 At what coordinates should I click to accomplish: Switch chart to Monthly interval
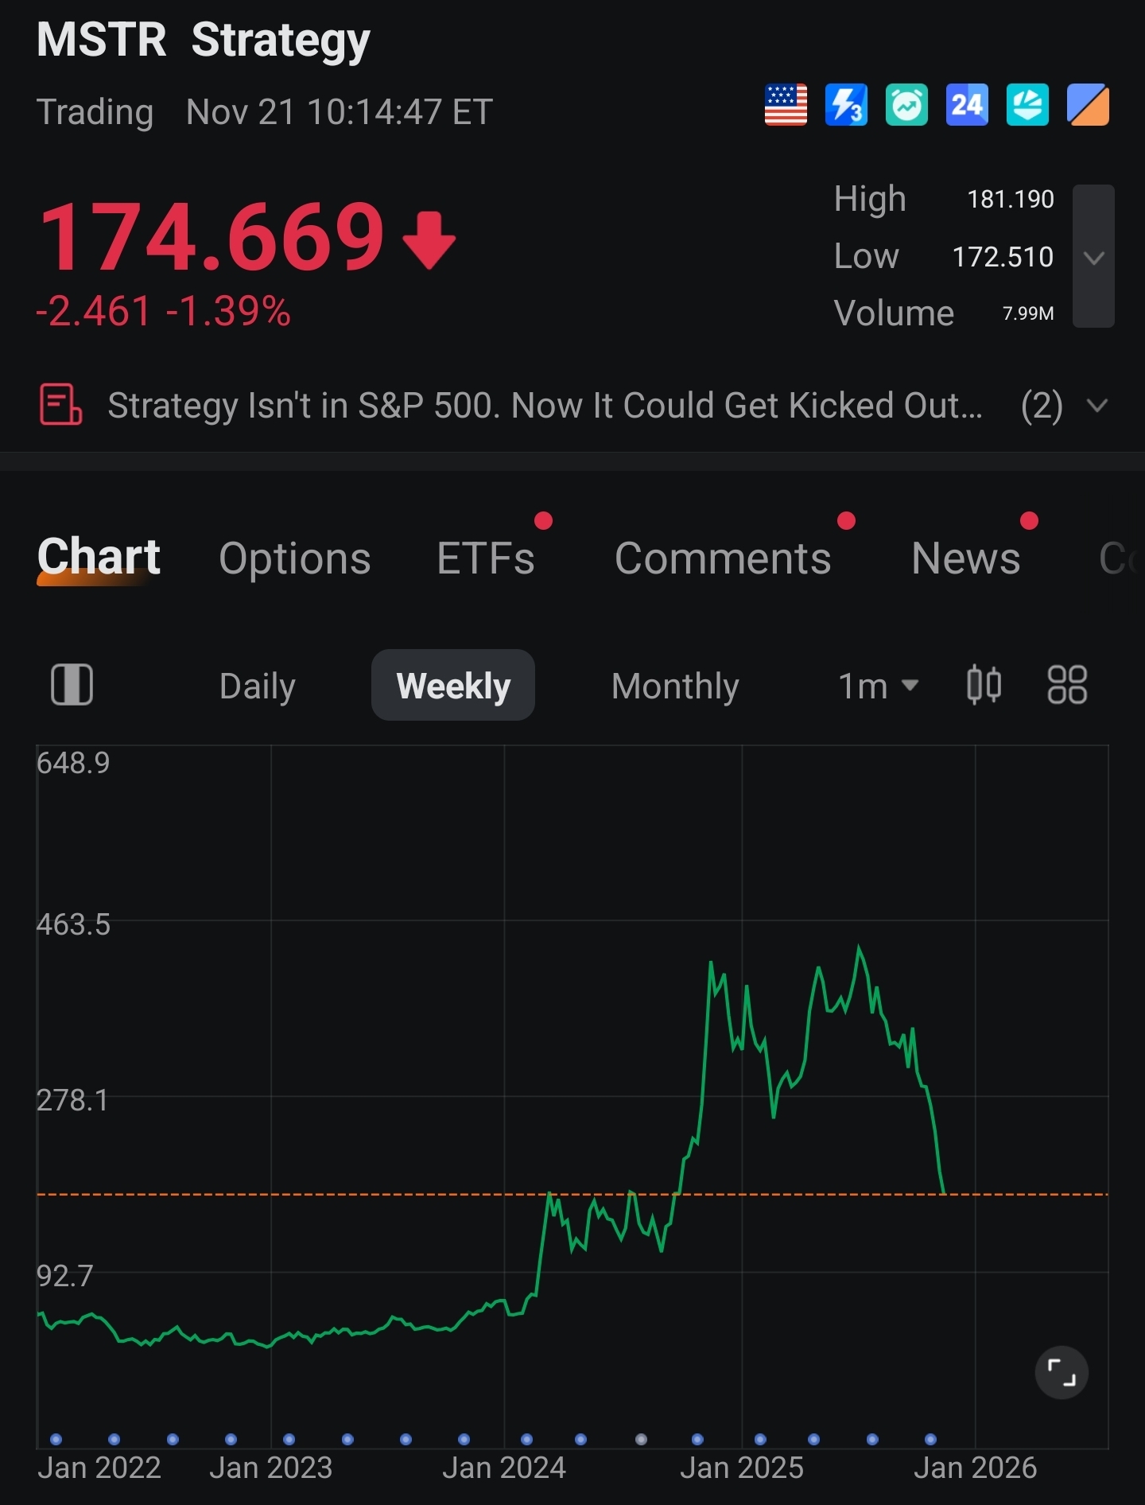[x=675, y=686]
